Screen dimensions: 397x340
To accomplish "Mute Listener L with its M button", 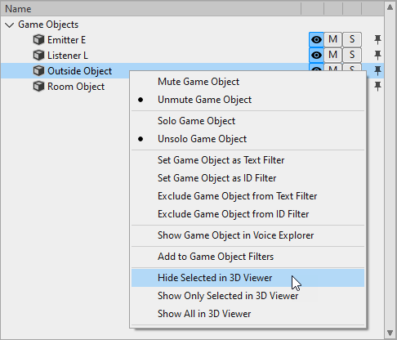I will [332, 56].
